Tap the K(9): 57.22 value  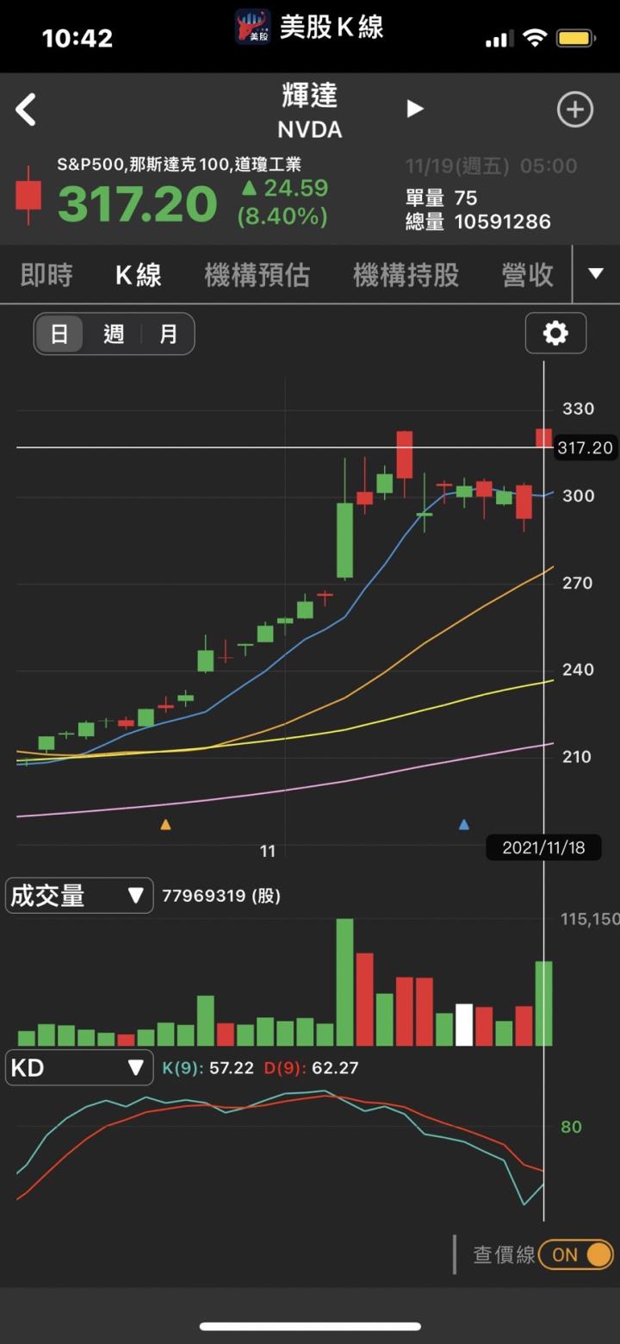point(208,1068)
